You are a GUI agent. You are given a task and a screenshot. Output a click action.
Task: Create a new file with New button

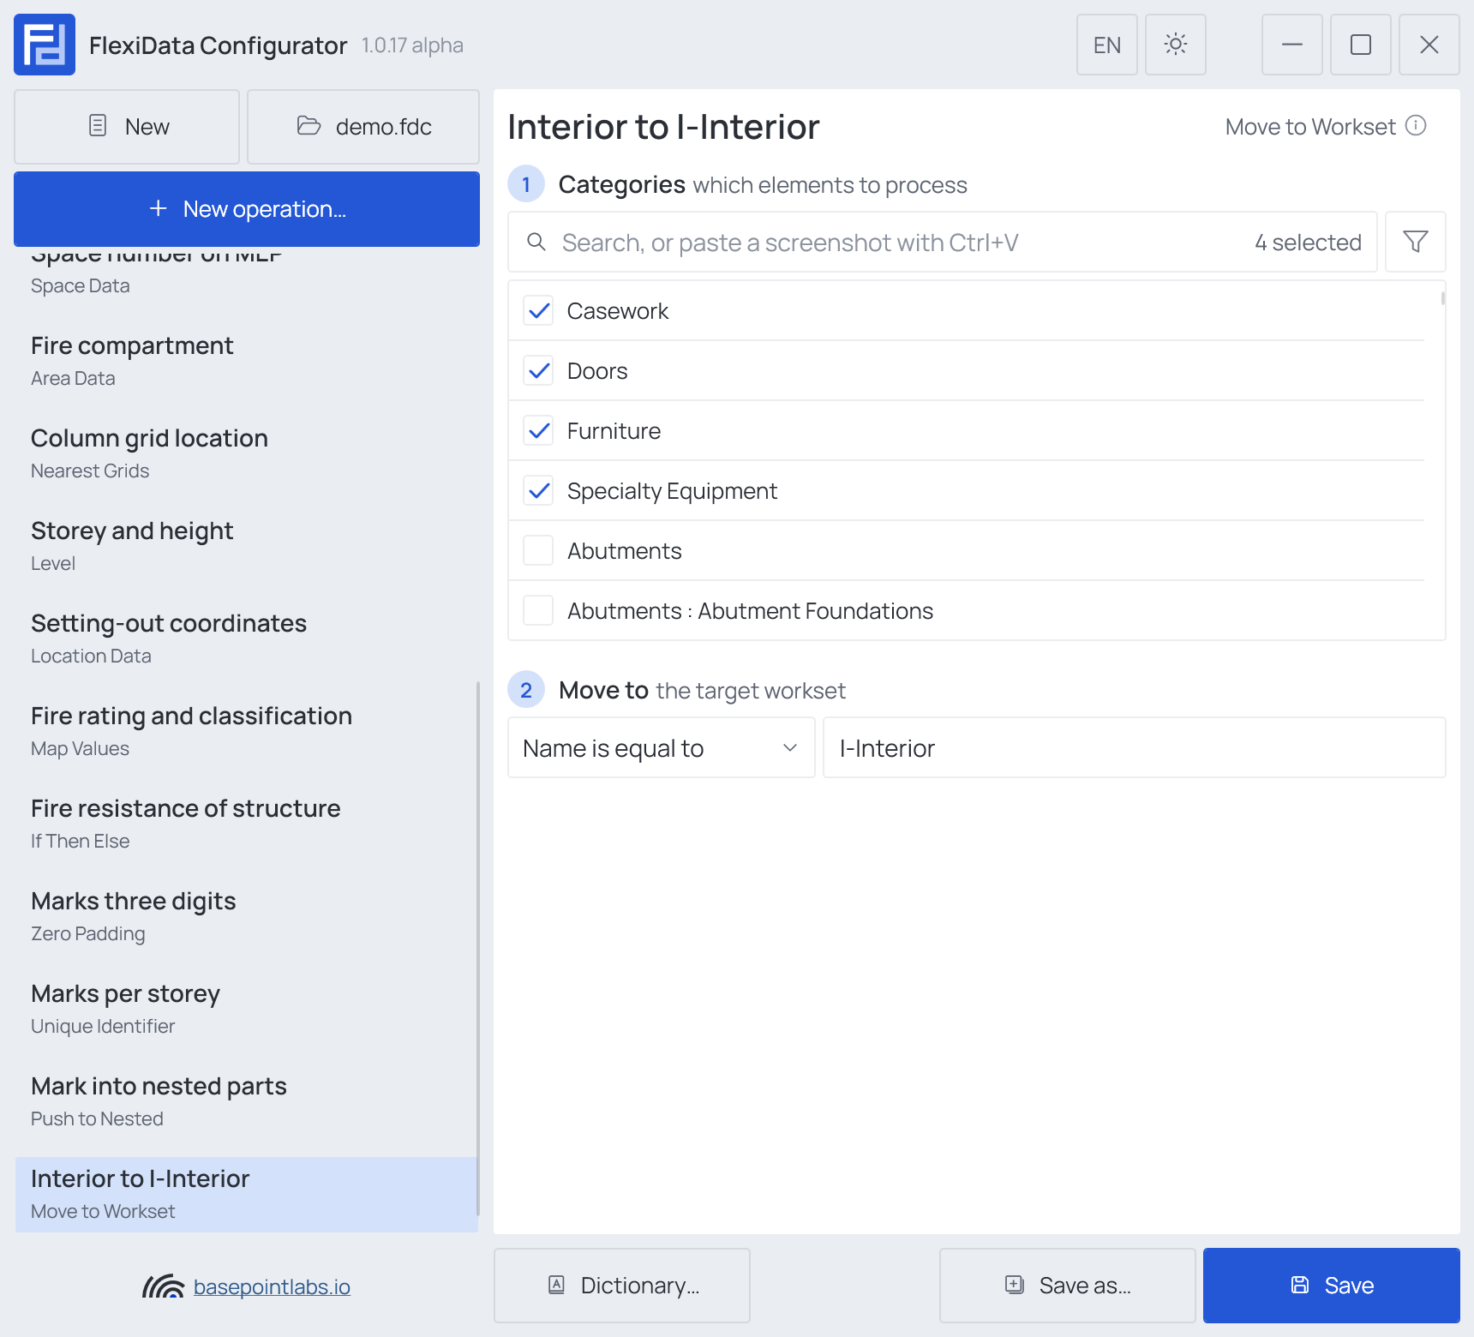click(127, 127)
